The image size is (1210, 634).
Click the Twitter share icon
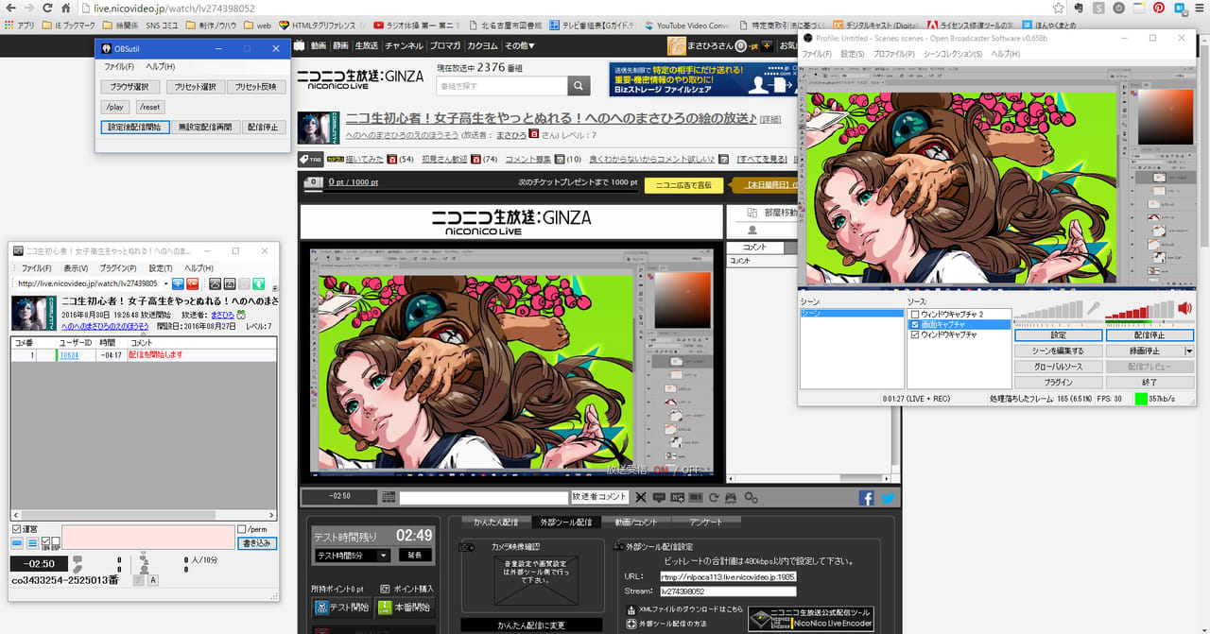[x=888, y=498]
